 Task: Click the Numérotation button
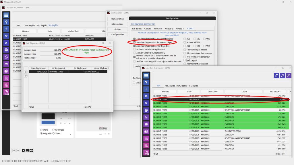point(117,19)
